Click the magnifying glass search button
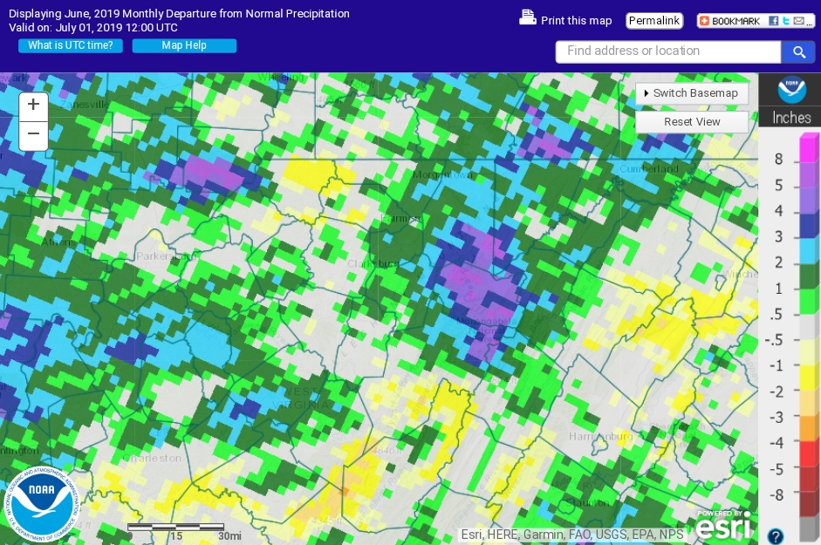Image resolution: width=821 pixels, height=545 pixels. tap(797, 52)
